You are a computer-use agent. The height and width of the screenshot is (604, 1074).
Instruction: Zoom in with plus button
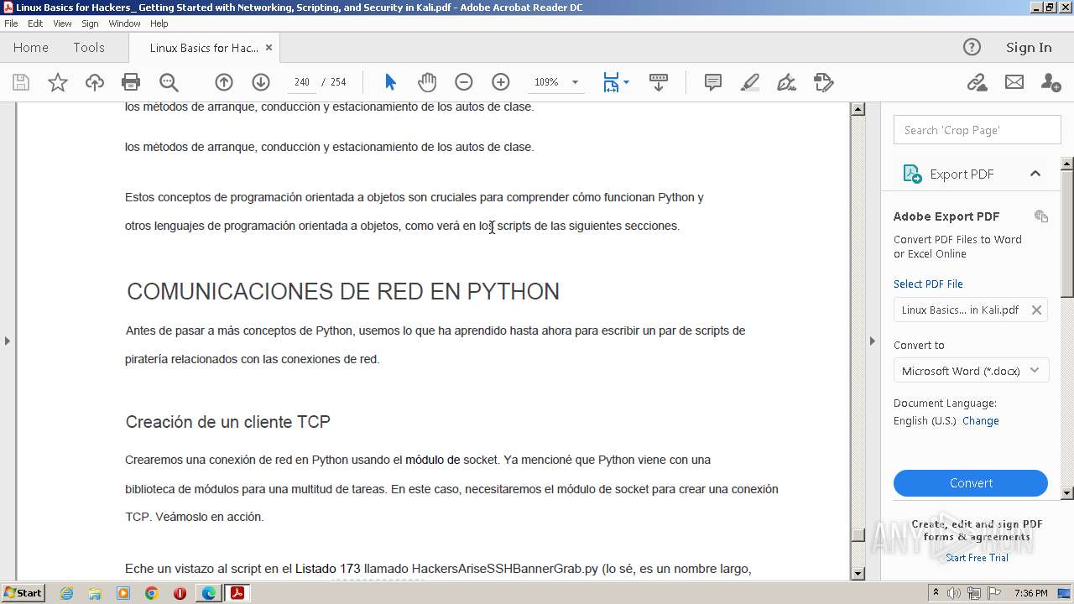501,82
